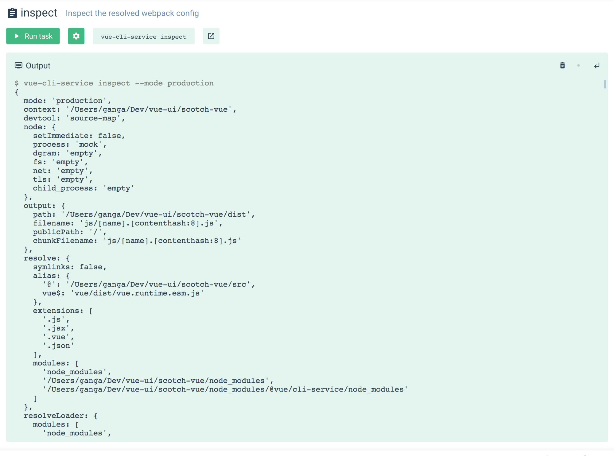
Task: Click the 'resolve: {' line
Action: click(47, 258)
